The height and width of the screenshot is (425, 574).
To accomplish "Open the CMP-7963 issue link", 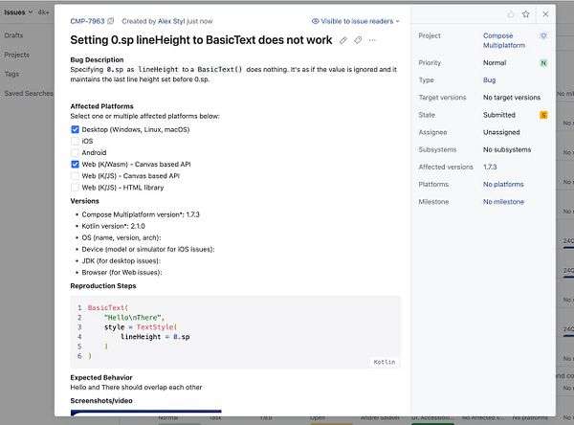I will click(x=87, y=21).
